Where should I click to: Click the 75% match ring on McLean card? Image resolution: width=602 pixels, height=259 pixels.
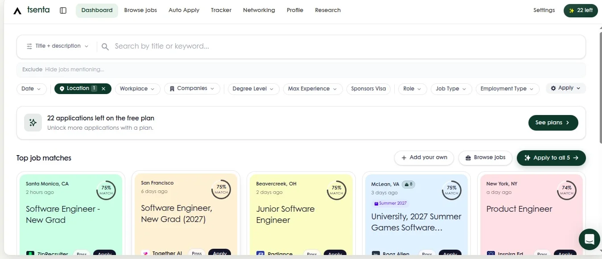451,190
